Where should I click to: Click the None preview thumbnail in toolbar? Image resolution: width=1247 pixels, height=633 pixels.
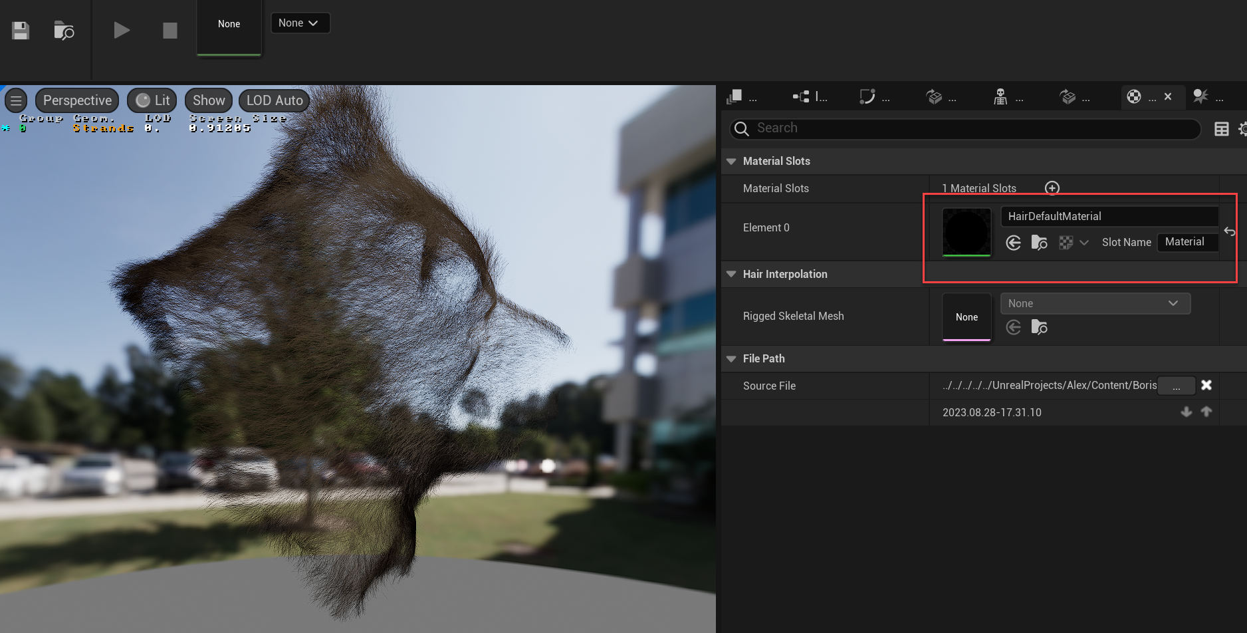point(229,27)
